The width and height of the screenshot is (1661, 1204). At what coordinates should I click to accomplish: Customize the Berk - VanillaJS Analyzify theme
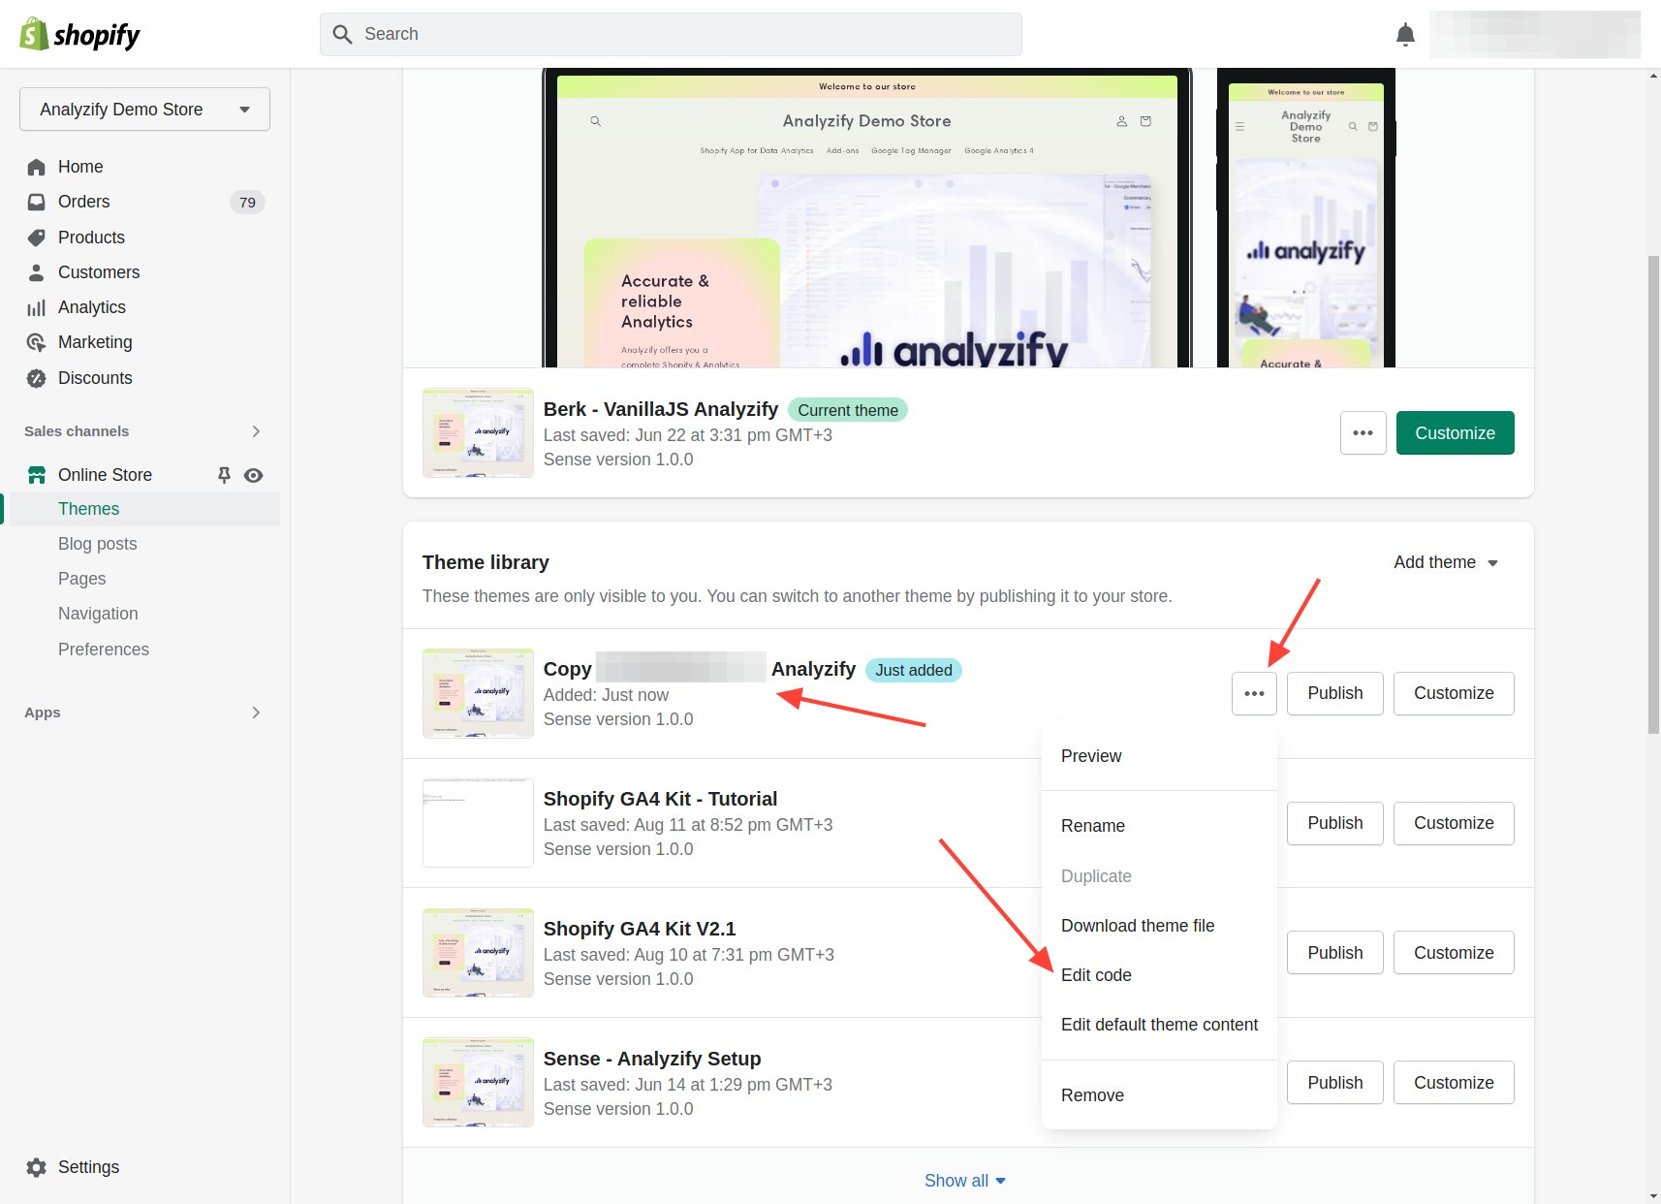(x=1454, y=432)
